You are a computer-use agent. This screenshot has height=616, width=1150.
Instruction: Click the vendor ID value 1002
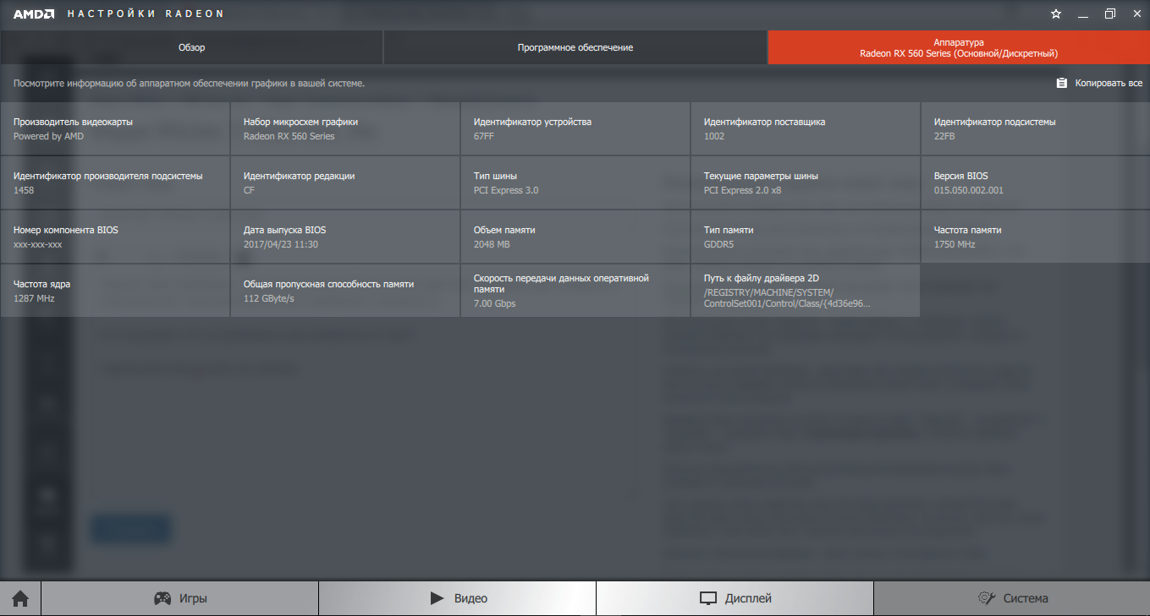[714, 136]
